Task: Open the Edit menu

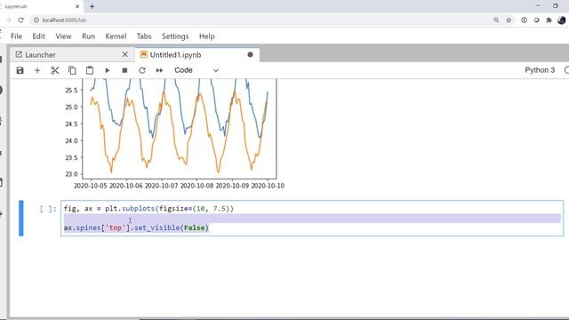Action: pyautogui.click(x=38, y=36)
